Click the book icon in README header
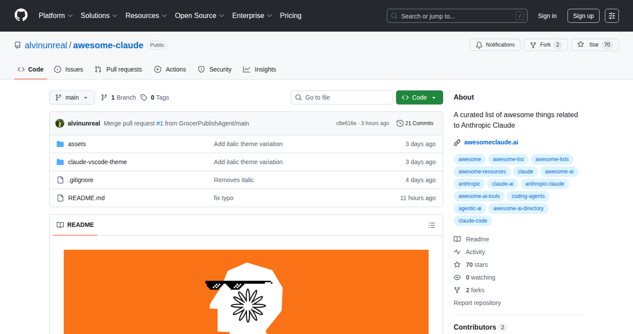Image resolution: width=633 pixels, height=334 pixels. (x=60, y=225)
